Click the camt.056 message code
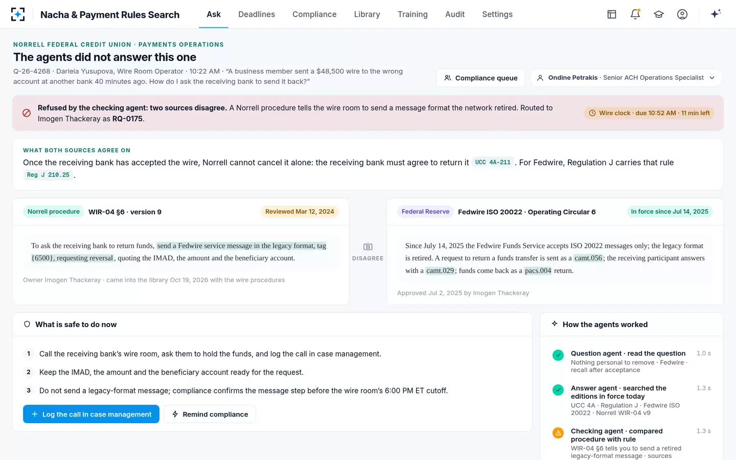The width and height of the screenshot is (736, 460). click(x=588, y=258)
